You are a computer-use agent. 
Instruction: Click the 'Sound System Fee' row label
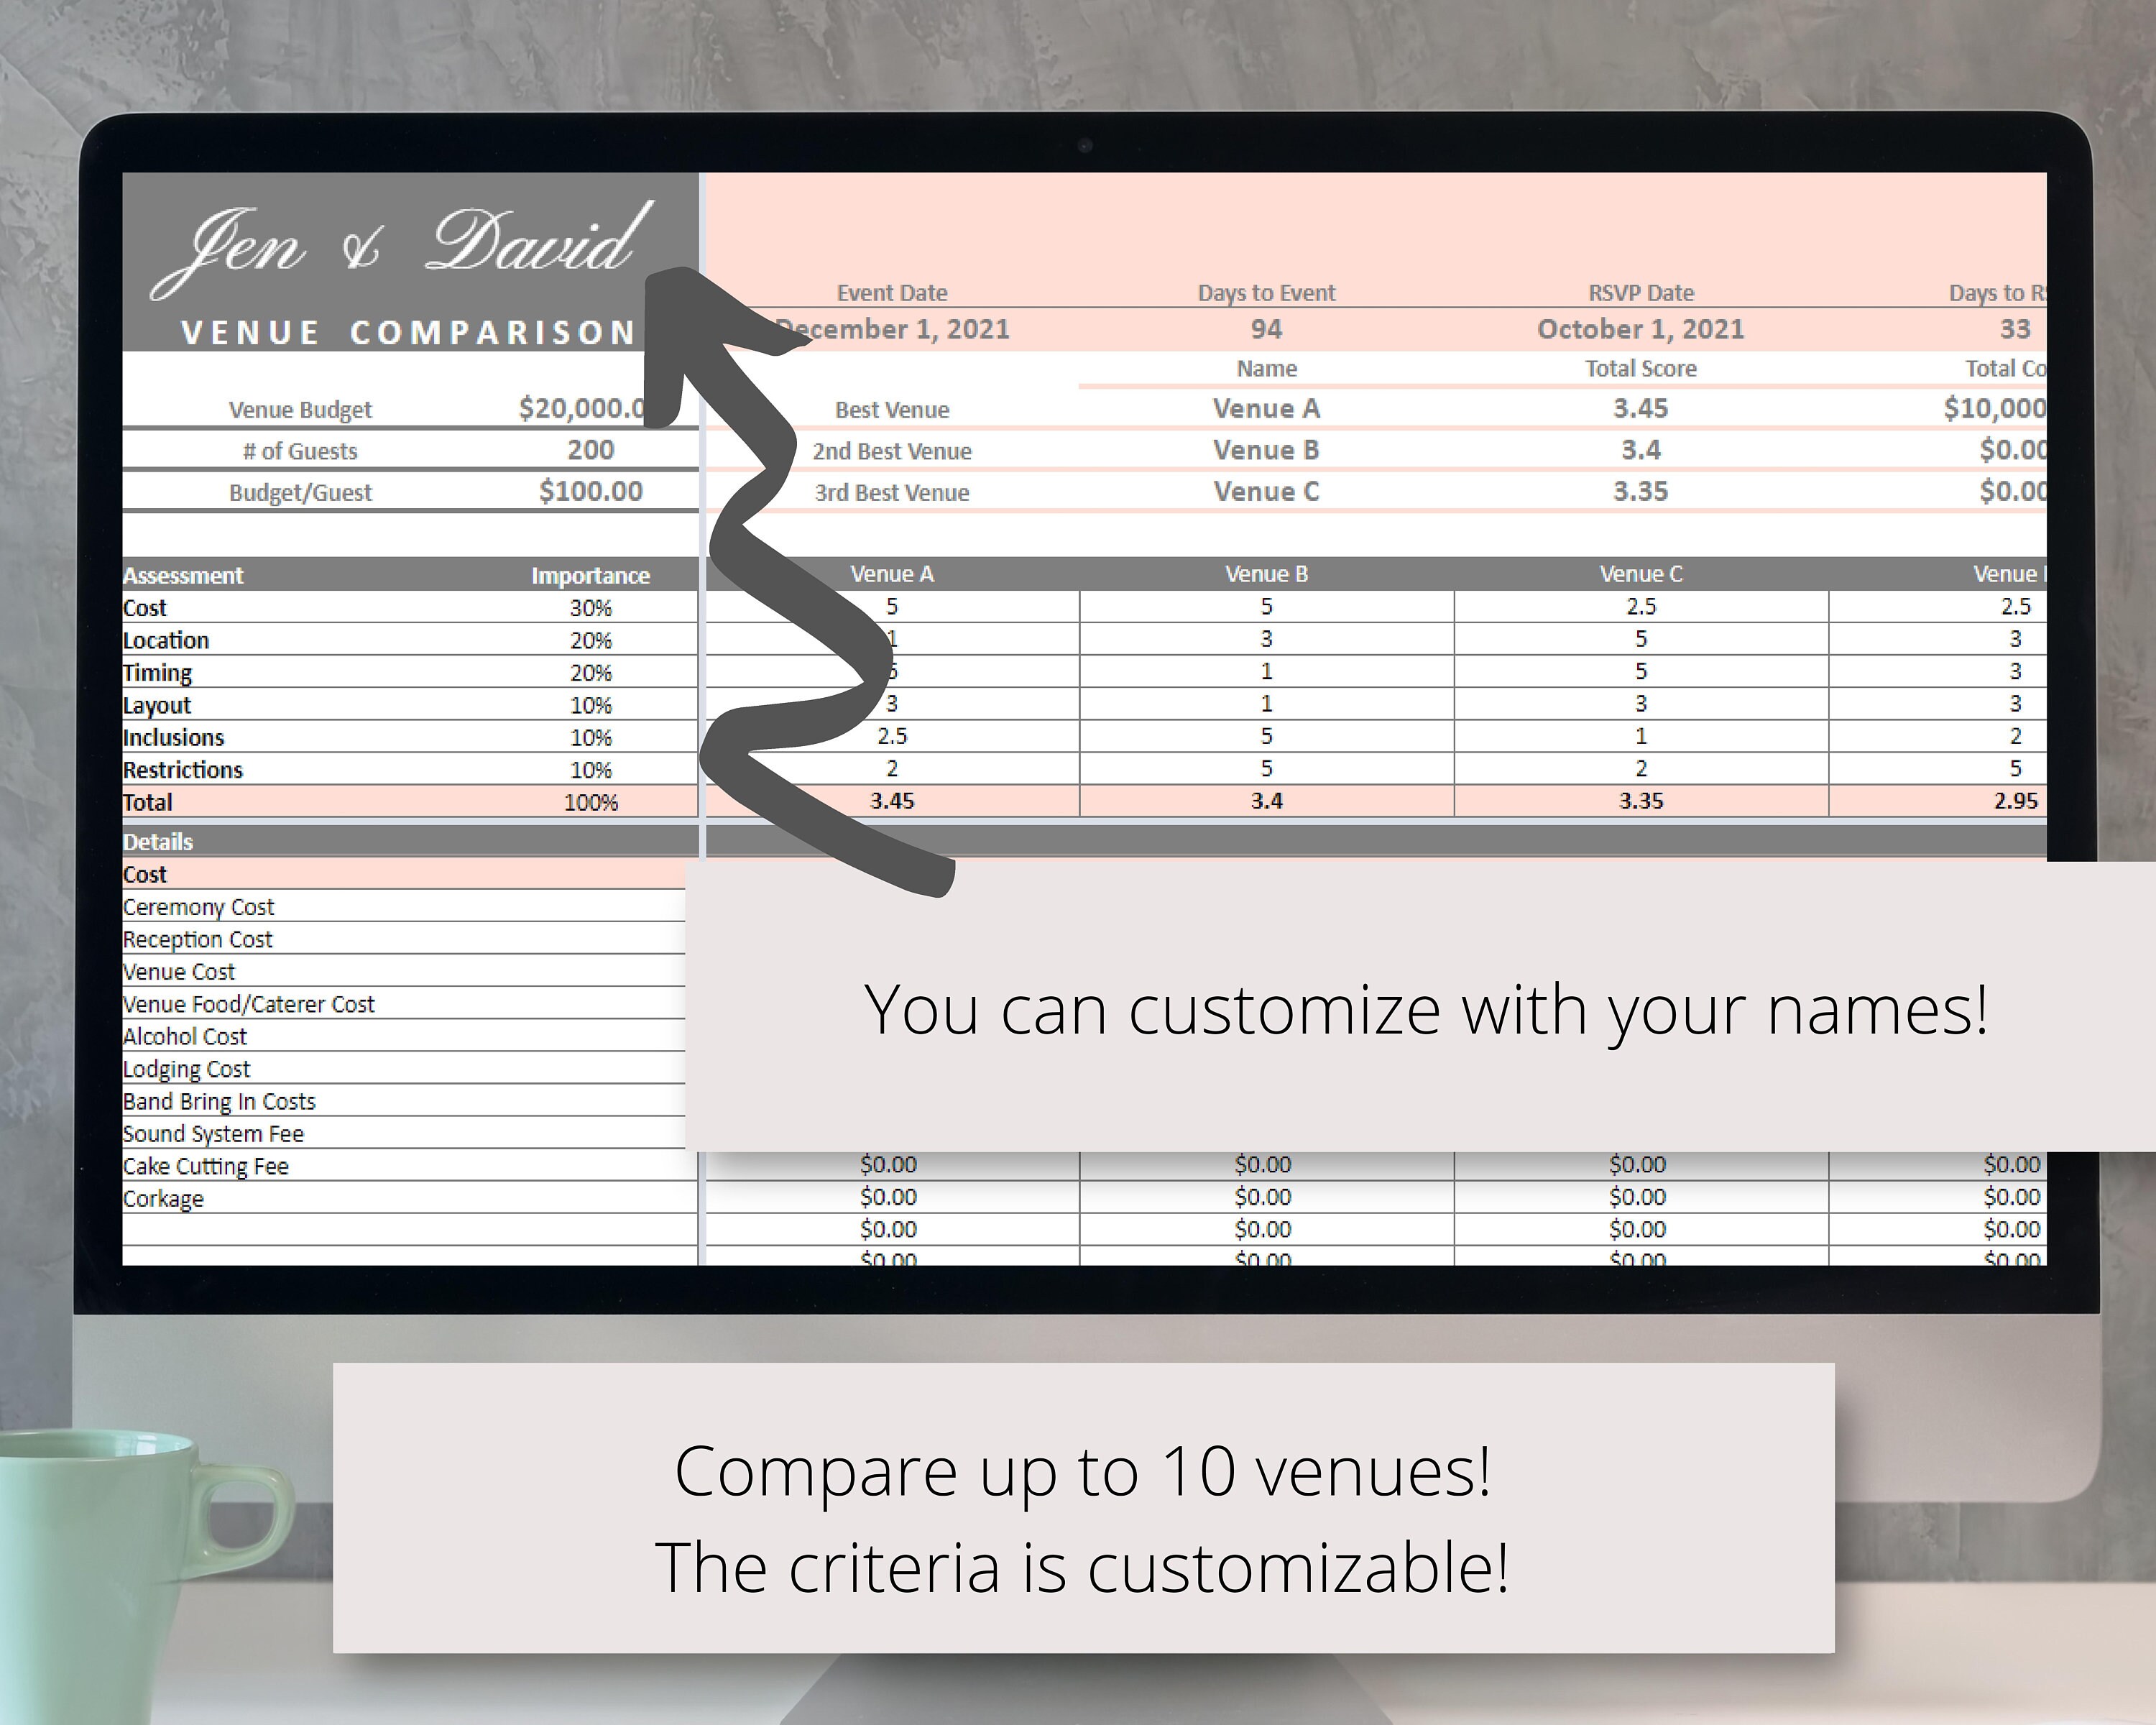point(213,1134)
